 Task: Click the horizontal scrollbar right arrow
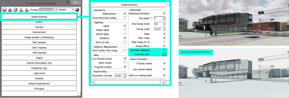[x=164, y=82]
